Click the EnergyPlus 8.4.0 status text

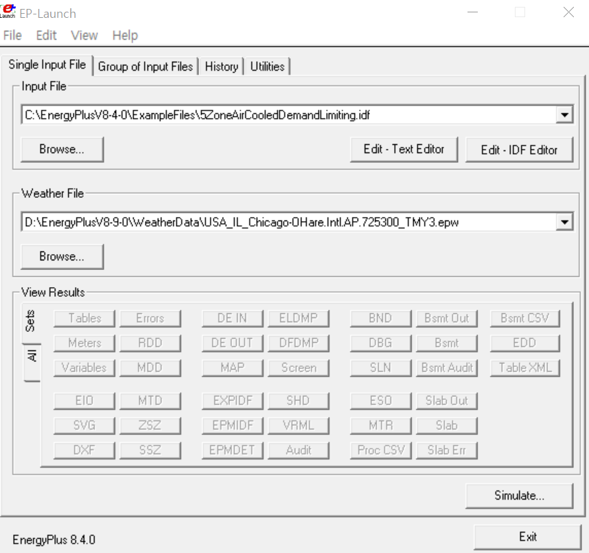click(x=54, y=540)
